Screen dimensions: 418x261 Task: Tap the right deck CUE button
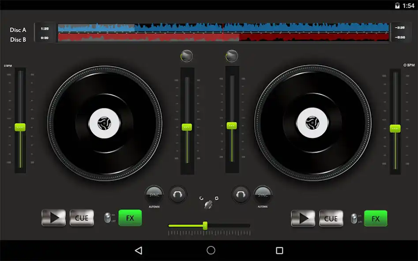point(331,218)
